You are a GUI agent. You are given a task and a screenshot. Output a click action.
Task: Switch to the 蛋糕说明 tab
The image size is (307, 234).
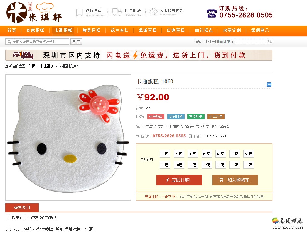[x=22, y=208]
